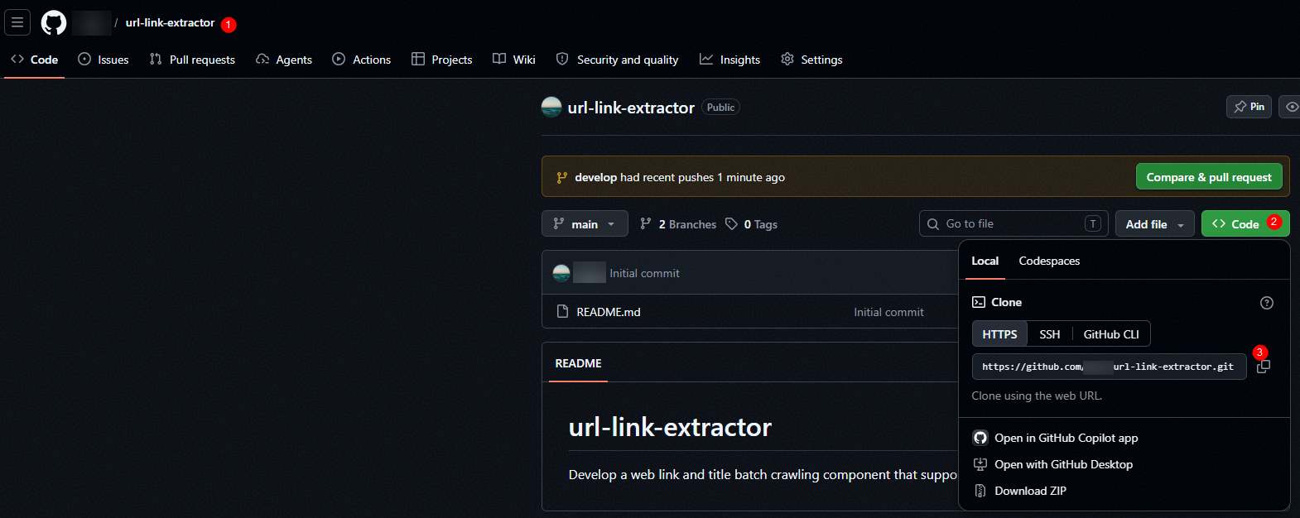The width and height of the screenshot is (1300, 518).
Task: Click magnifier icon in Go to file
Action: point(933,223)
